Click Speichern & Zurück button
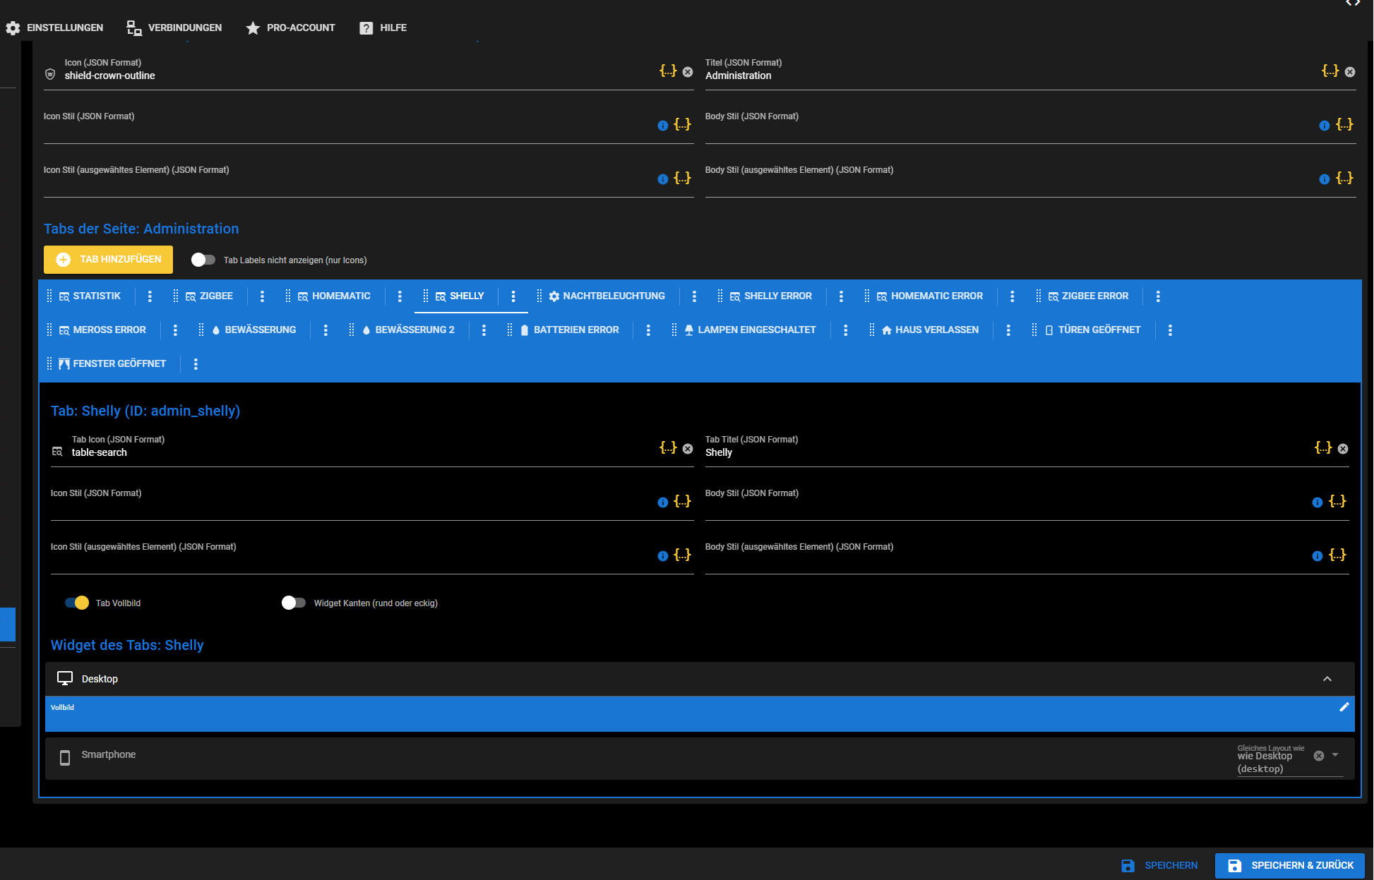The width and height of the screenshot is (1374, 880). point(1290,865)
